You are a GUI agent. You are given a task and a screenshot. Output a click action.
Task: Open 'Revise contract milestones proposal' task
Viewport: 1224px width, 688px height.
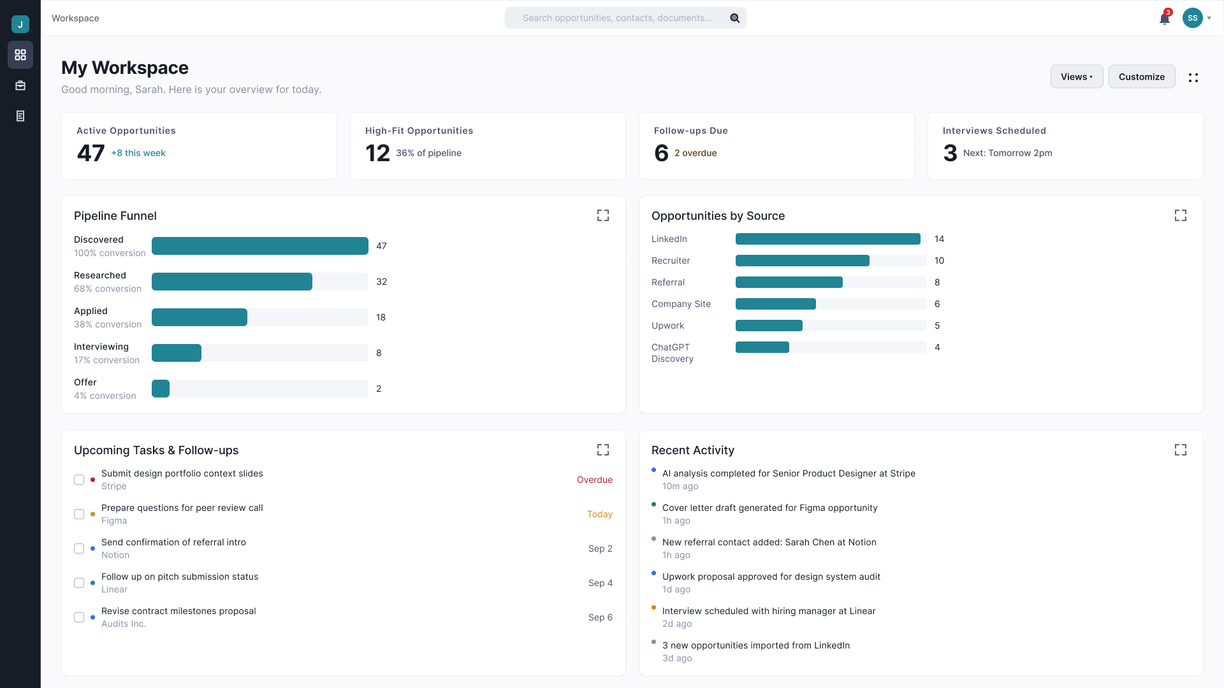178,611
